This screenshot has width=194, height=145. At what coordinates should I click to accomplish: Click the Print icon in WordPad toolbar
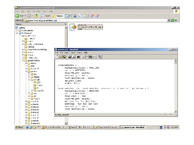click(70, 57)
